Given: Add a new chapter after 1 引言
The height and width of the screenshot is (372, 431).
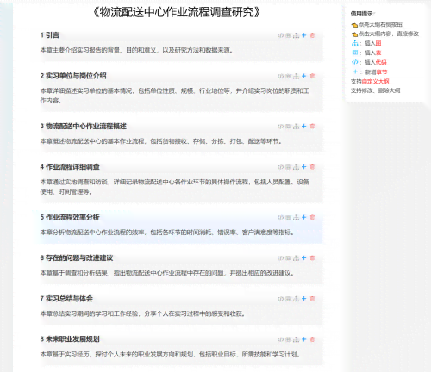Looking at the screenshot, I should tap(304, 35).
